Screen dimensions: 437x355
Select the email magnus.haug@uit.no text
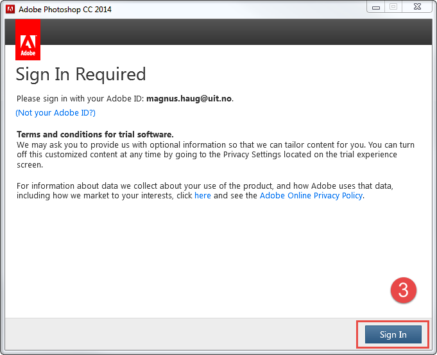click(x=189, y=99)
